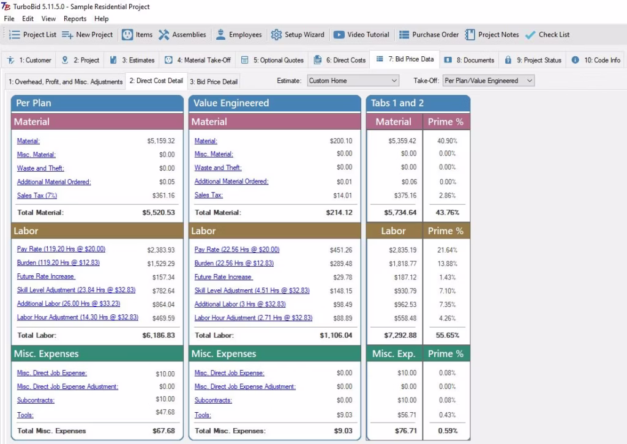Viewport: 627px width, 444px height.
Task: Click the New Project icon
Action: tap(67, 35)
